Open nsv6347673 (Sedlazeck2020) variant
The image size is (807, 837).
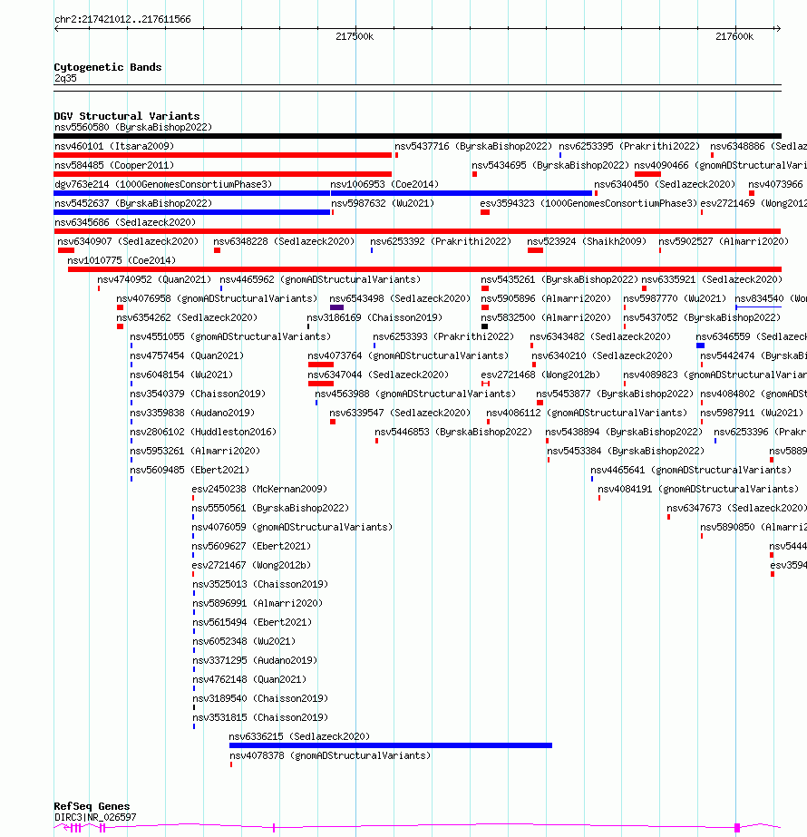tap(736, 508)
